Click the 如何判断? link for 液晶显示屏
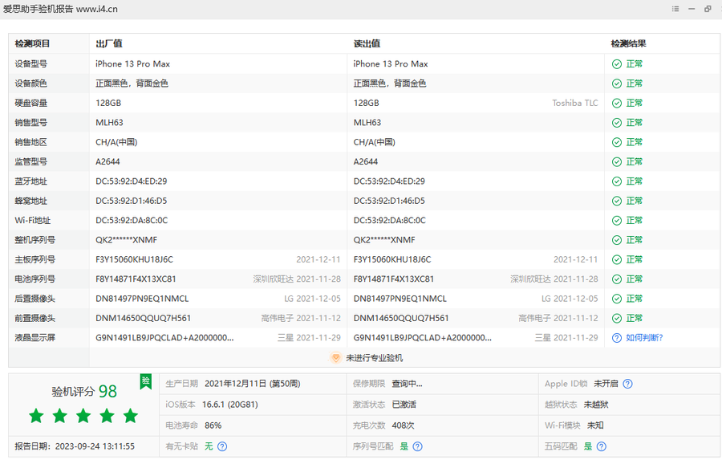This screenshot has width=722, height=460. pyautogui.click(x=644, y=338)
